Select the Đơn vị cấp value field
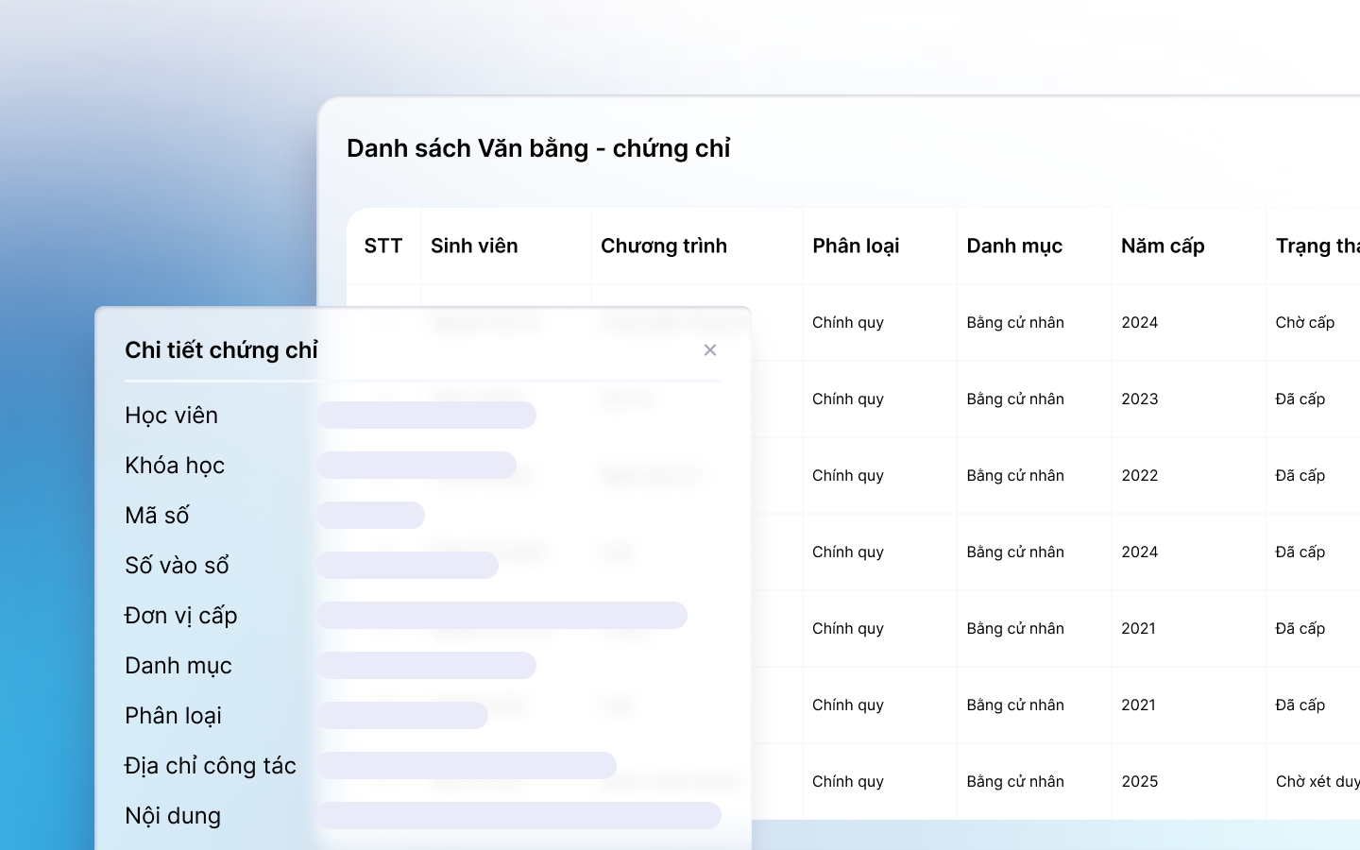The image size is (1360, 850). click(501, 616)
